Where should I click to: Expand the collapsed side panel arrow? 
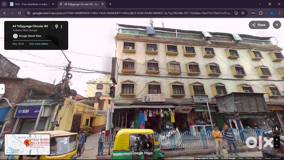pyautogui.click(x=2, y=89)
